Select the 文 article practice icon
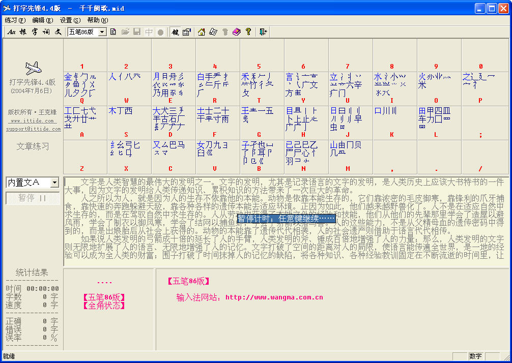The width and height of the screenshot is (512, 363). (x=58, y=32)
